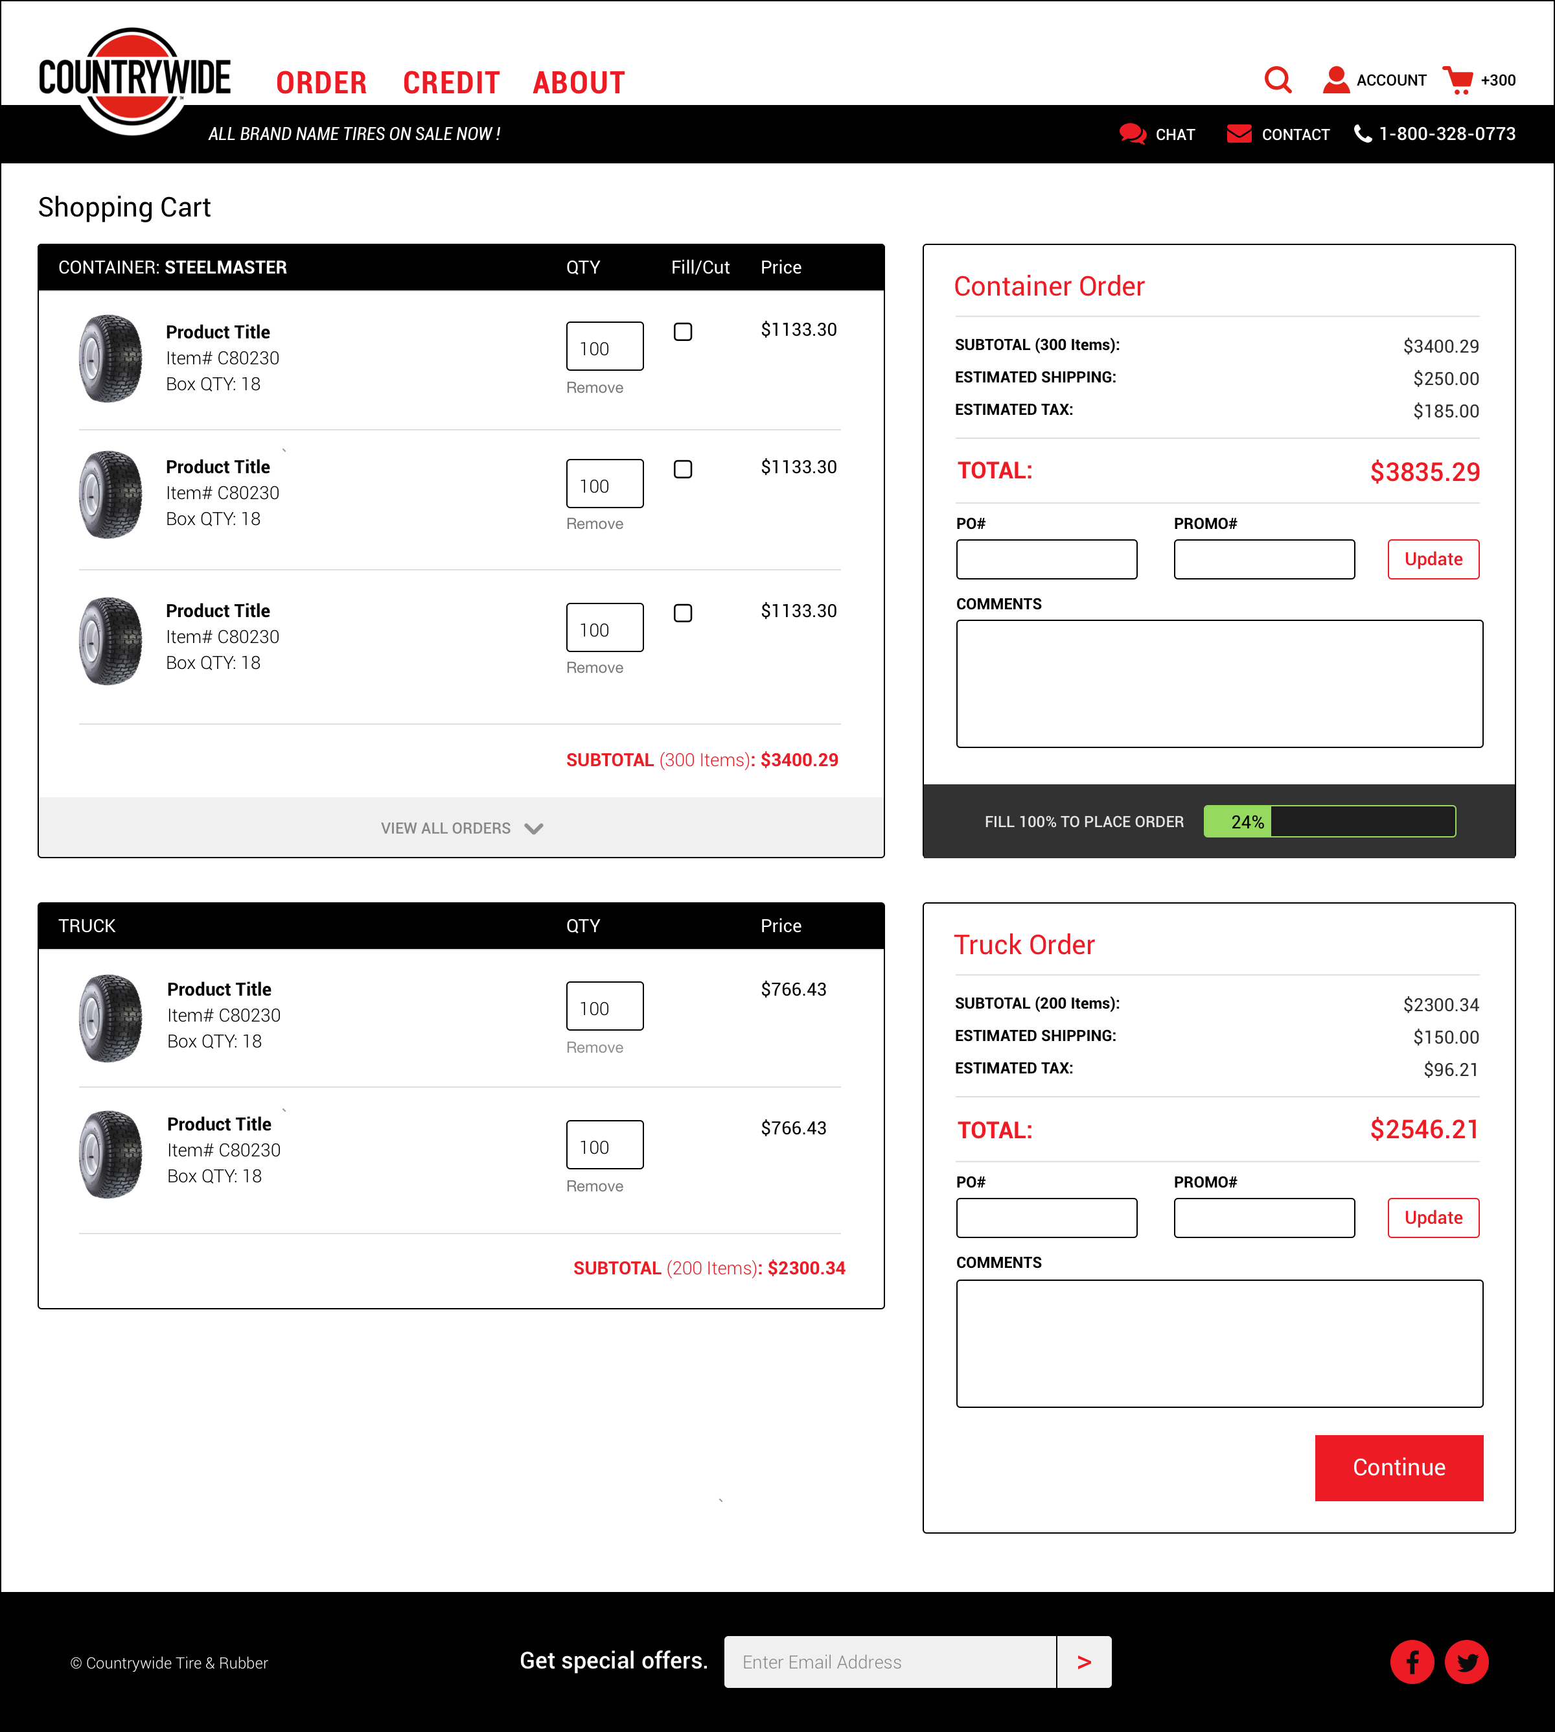The width and height of the screenshot is (1555, 1732).
Task: Click the Enter Email Address field
Action: [x=890, y=1662]
